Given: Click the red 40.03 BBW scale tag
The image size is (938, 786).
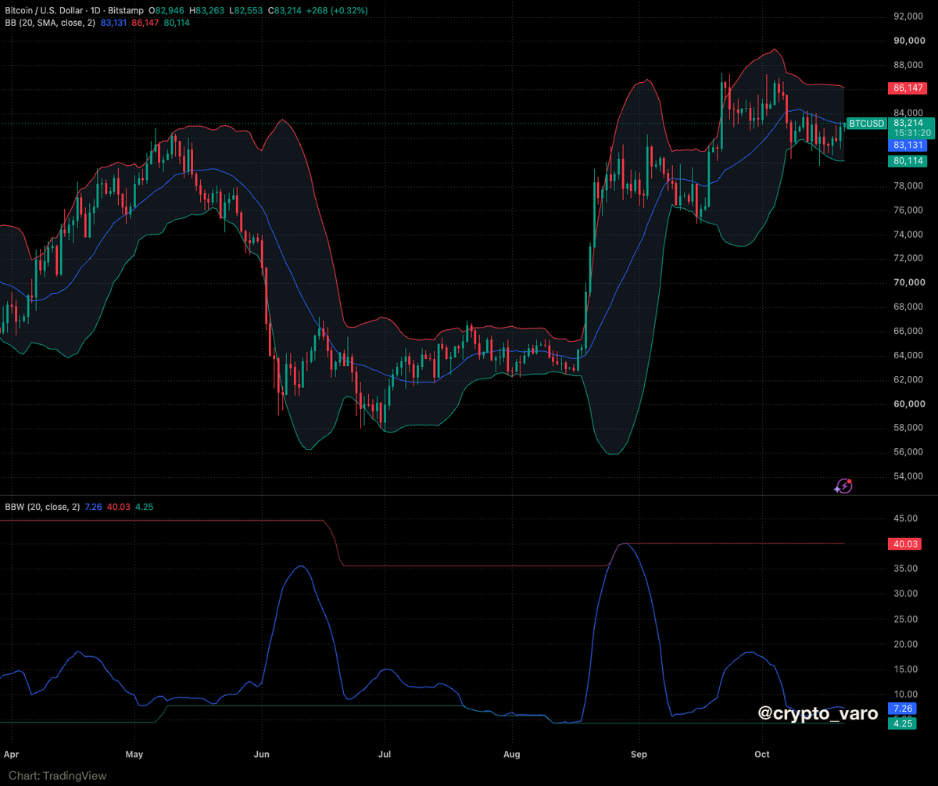Looking at the screenshot, I should pos(904,544).
